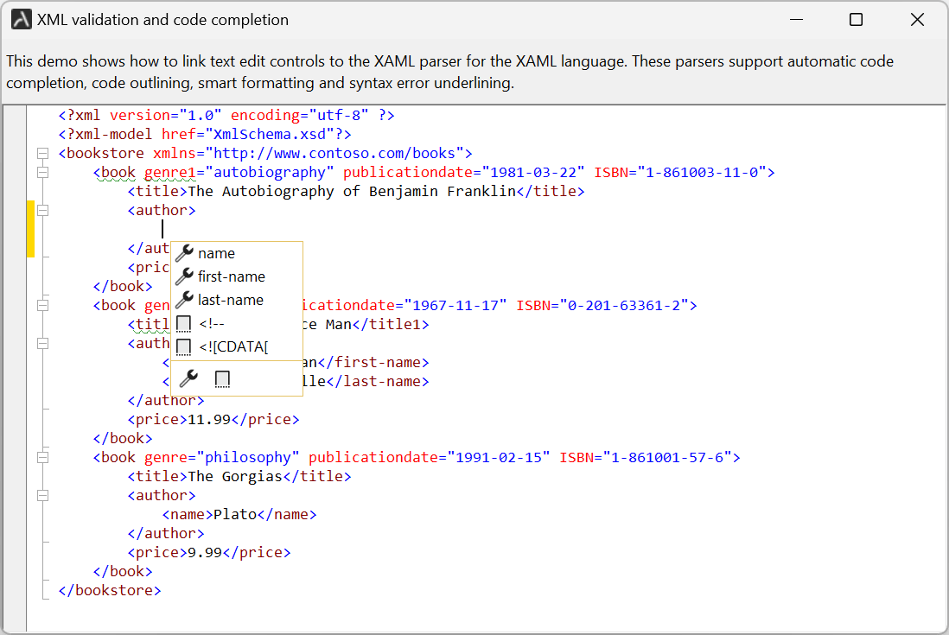Screen dimensions: 949x635
Task: Click the publication date '1981-03-22'
Action: [533, 173]
